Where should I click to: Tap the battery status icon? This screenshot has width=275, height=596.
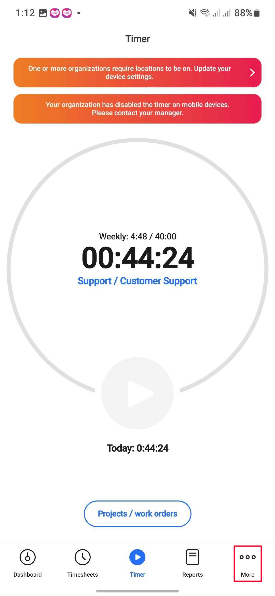[257, 13]
